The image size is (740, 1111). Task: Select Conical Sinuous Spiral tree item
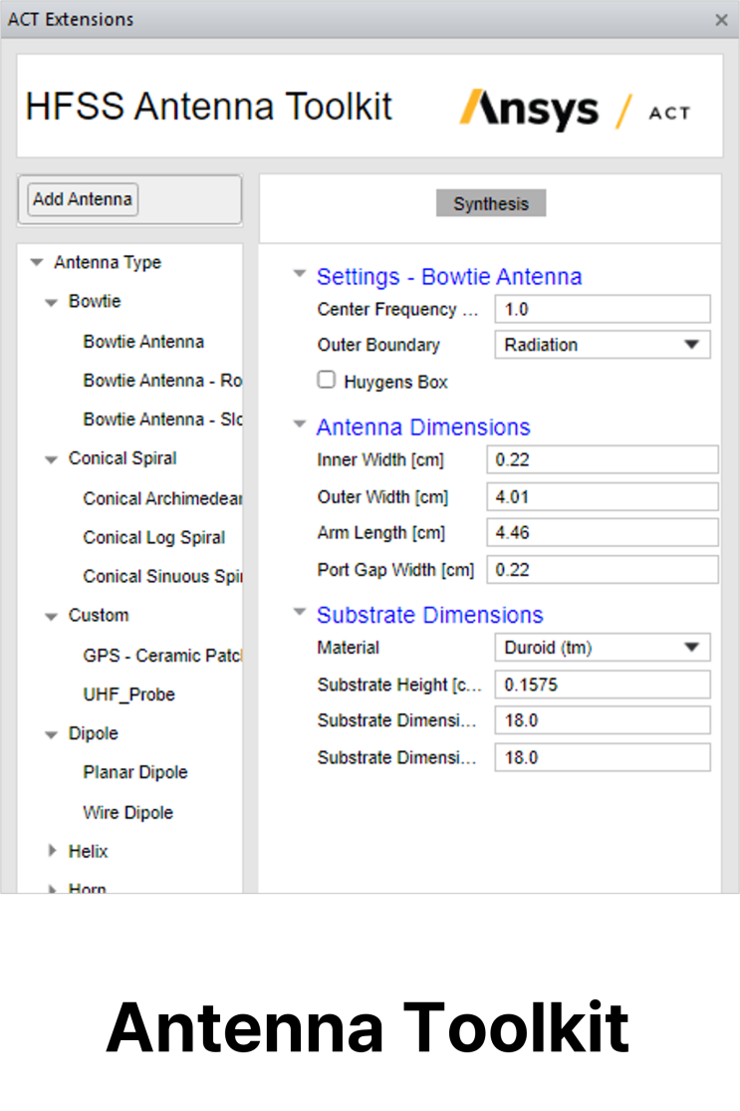[x=162, y=577]
